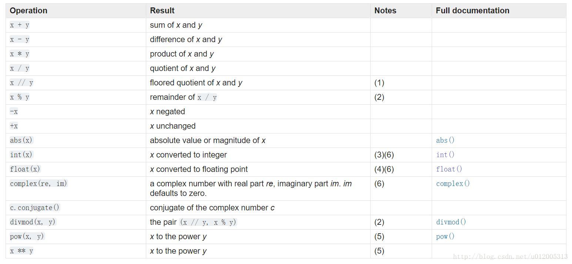The image size is (572, 264).
Task: Click the Notes column header
Action: (385, 11)
